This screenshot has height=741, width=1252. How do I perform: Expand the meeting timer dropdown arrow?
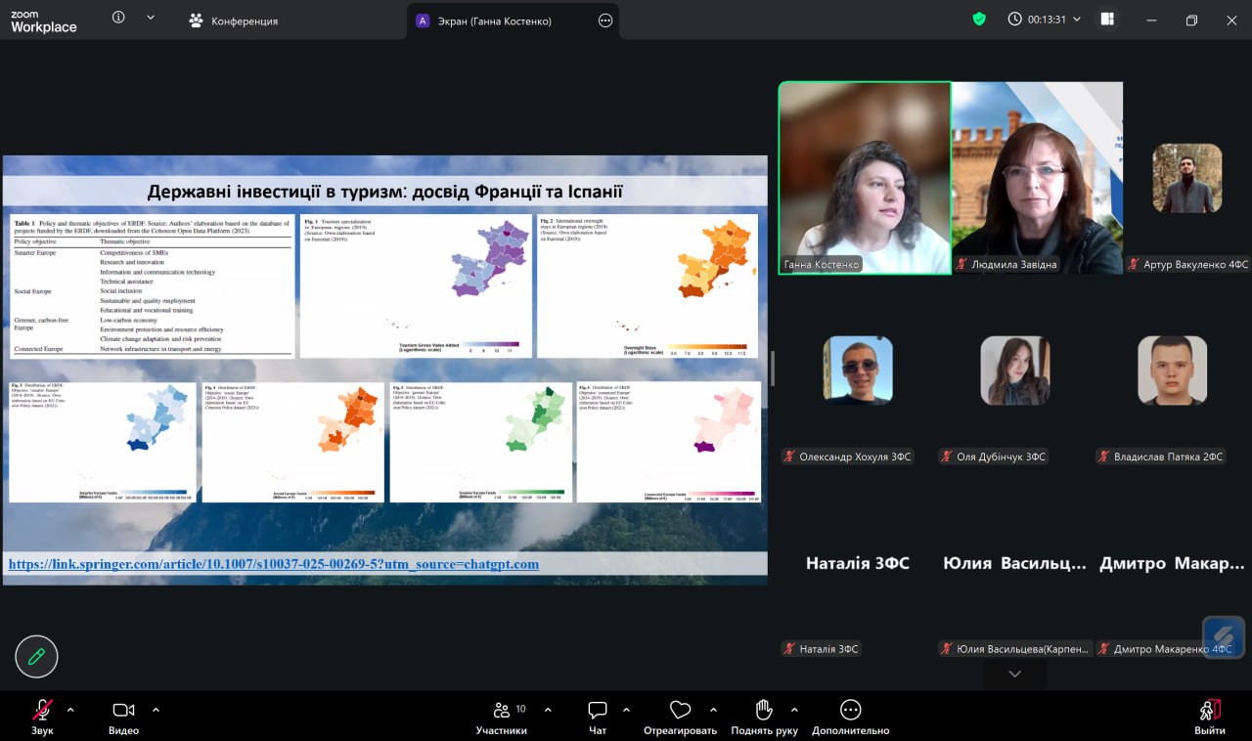[1077, 20]
